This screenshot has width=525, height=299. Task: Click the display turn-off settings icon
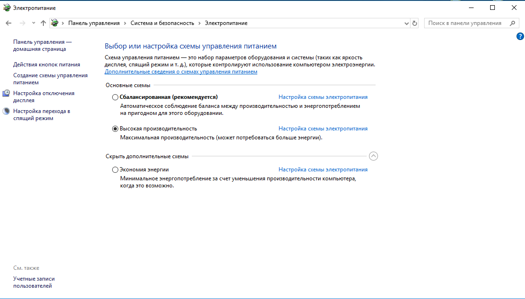pyautogui.click(x=6, y=93)
